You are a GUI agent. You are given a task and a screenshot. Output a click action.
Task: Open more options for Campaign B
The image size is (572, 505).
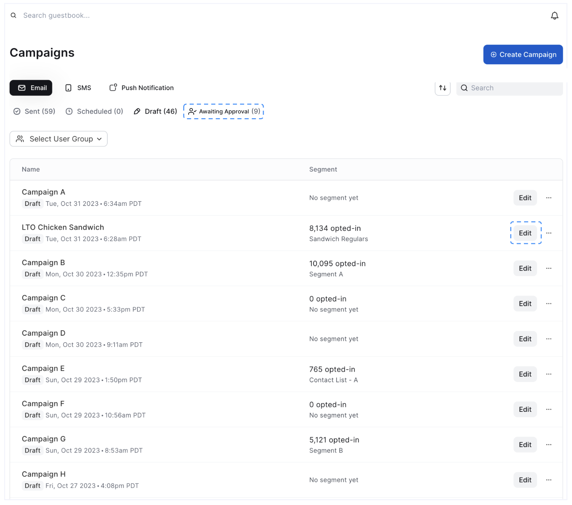(549, 269)
